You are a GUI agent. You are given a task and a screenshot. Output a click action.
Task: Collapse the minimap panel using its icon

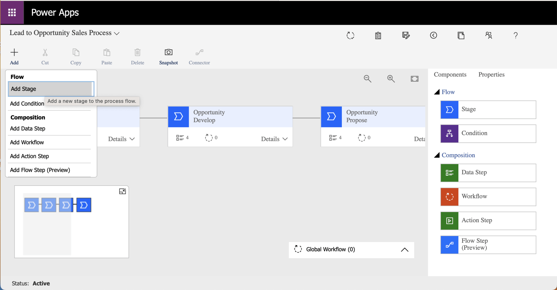click(122, 191)
